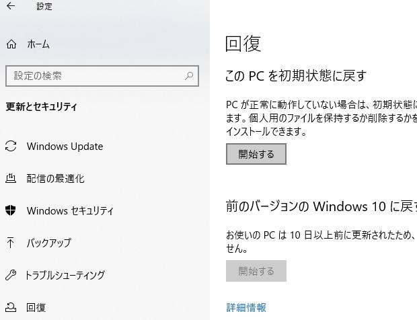
Task: Click the Windows Update sync icon
Action: pos(11,147)
